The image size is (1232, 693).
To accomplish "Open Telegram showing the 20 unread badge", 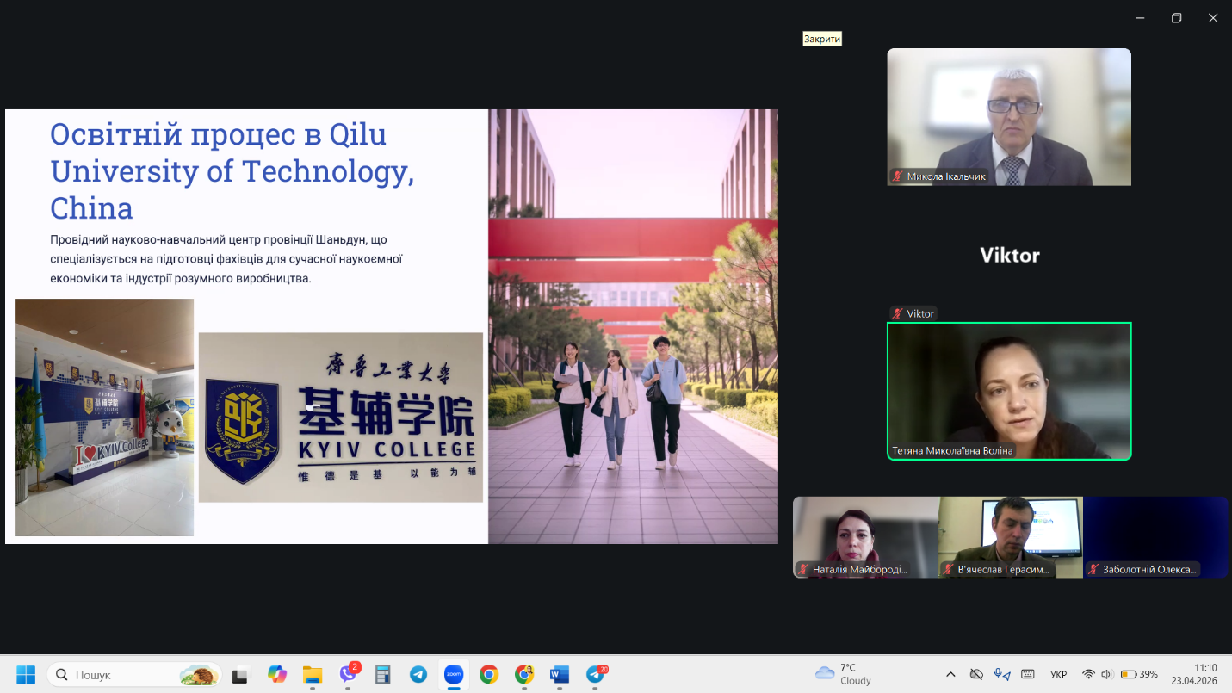I will click(596, 675).
